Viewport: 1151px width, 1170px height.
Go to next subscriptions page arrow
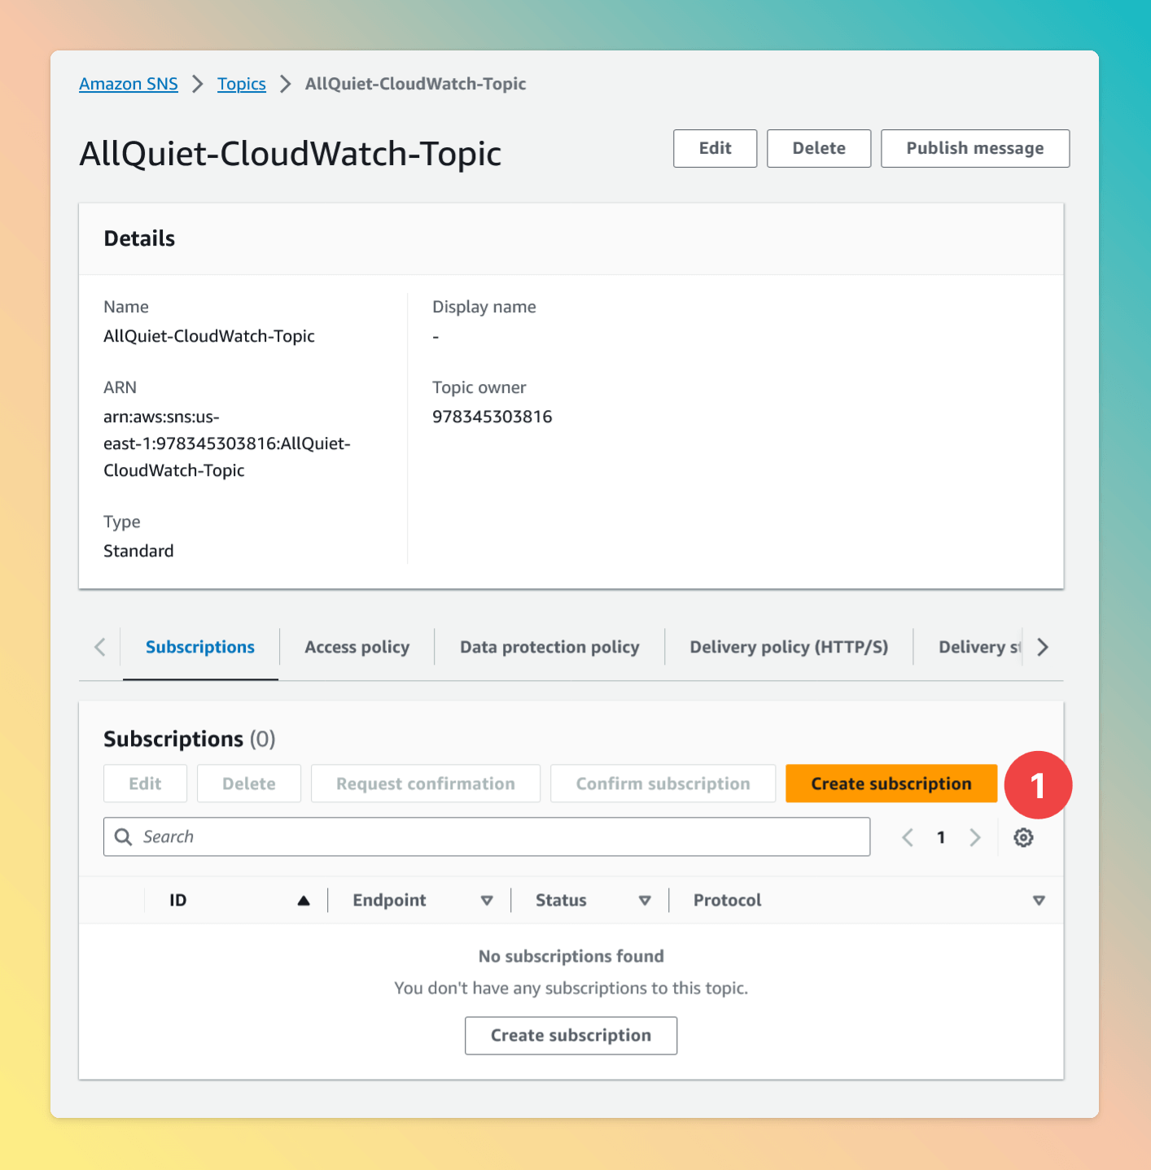tap(975, 837)
